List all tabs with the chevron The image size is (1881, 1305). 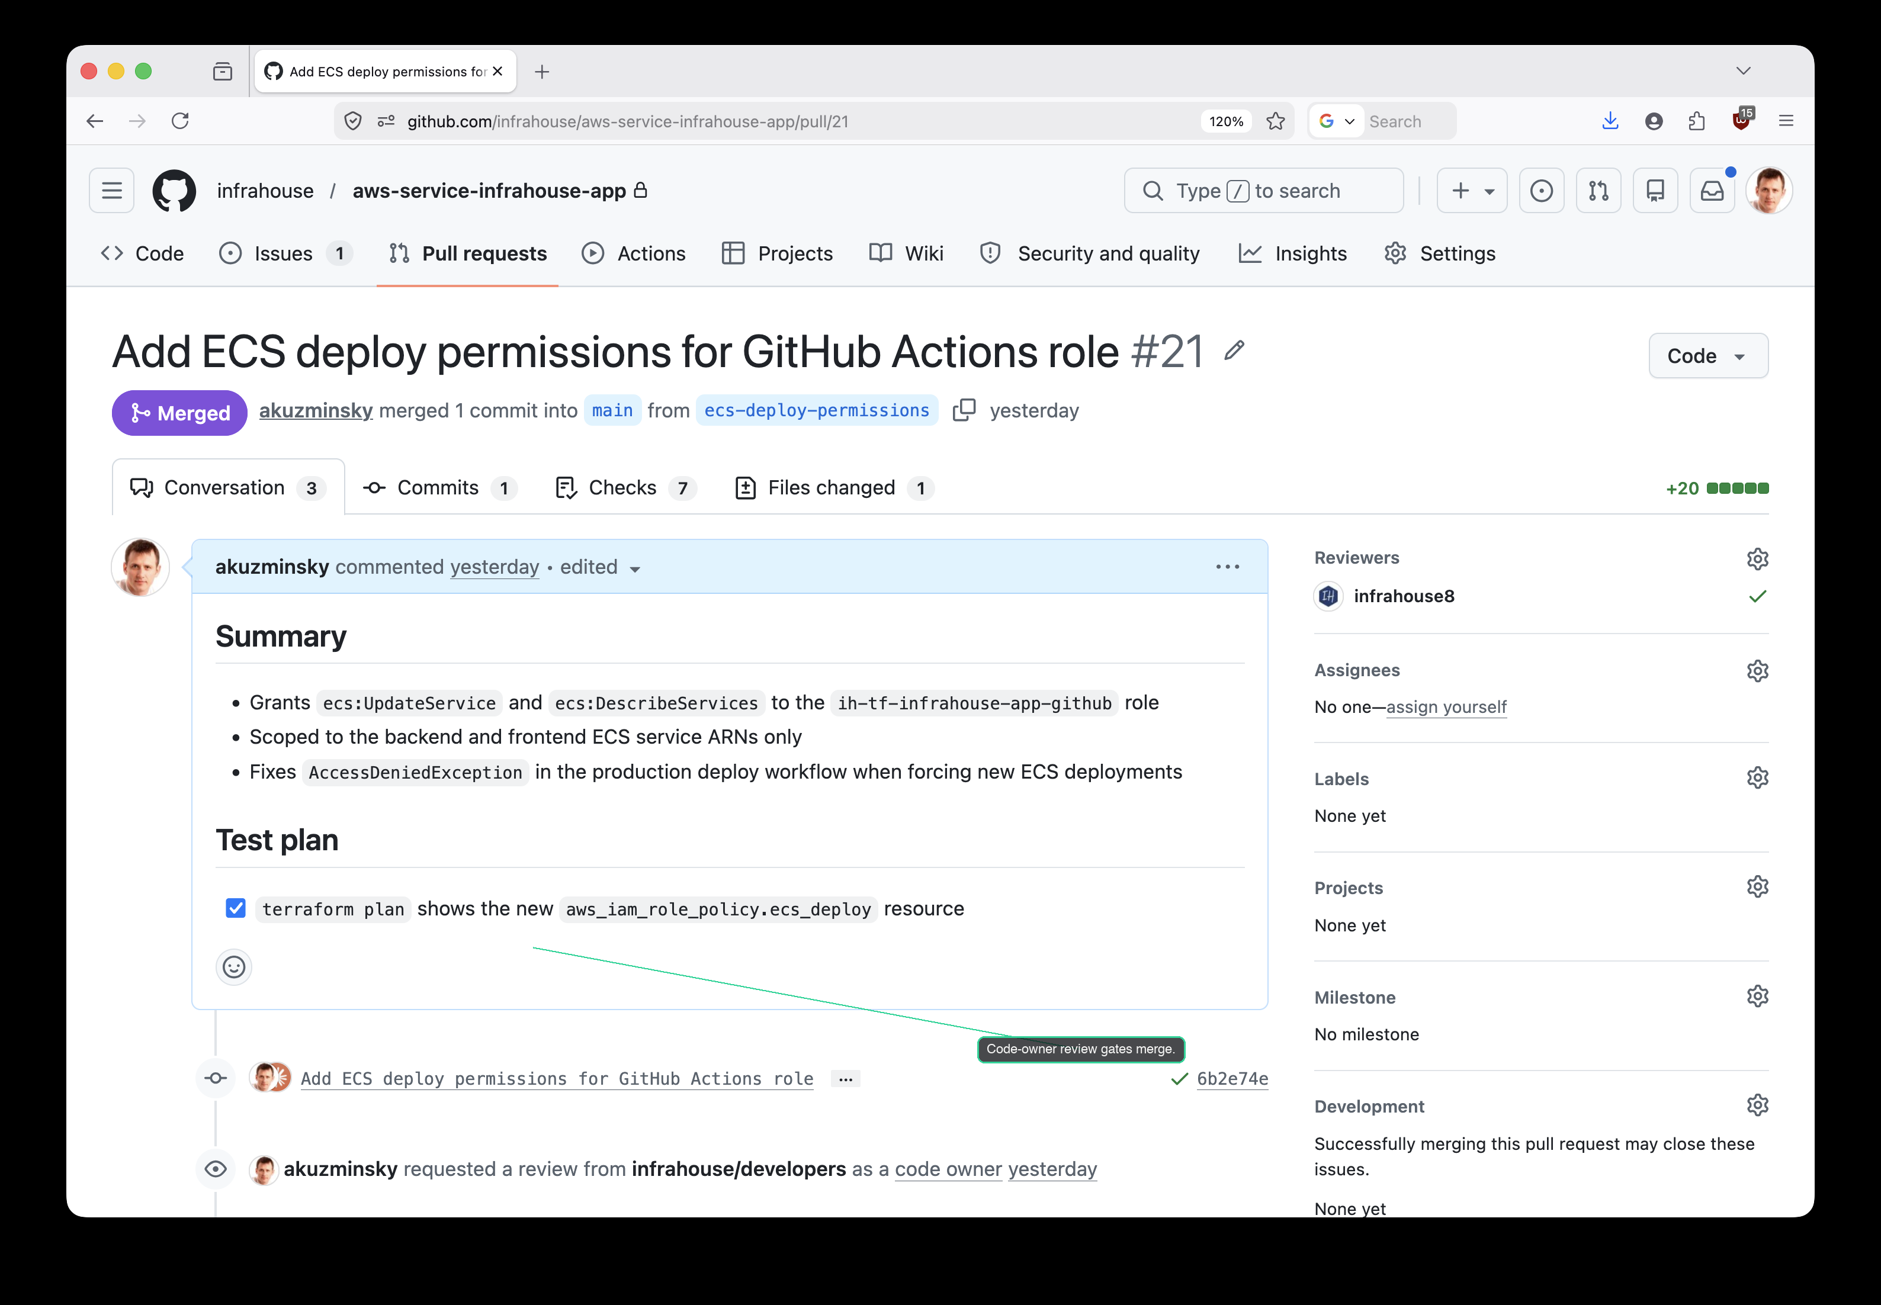(1743, 71)
